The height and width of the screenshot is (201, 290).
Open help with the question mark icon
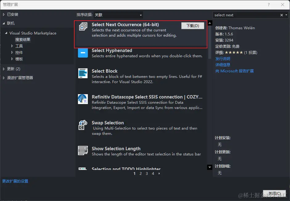[269, 5]
